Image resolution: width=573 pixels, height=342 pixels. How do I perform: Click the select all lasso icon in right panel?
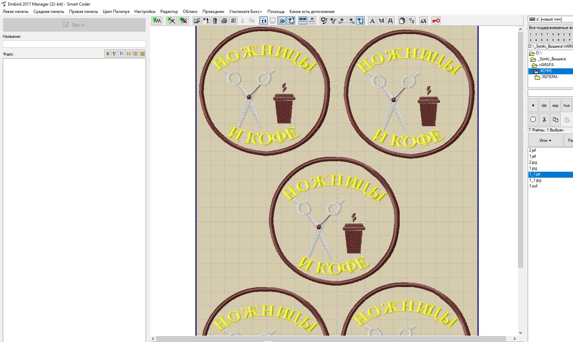[533, 119]
